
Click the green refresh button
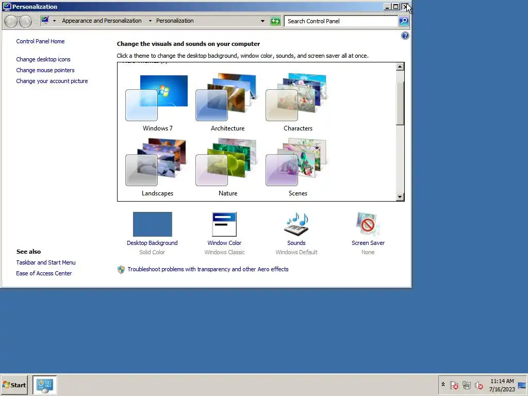pos(275,21)
